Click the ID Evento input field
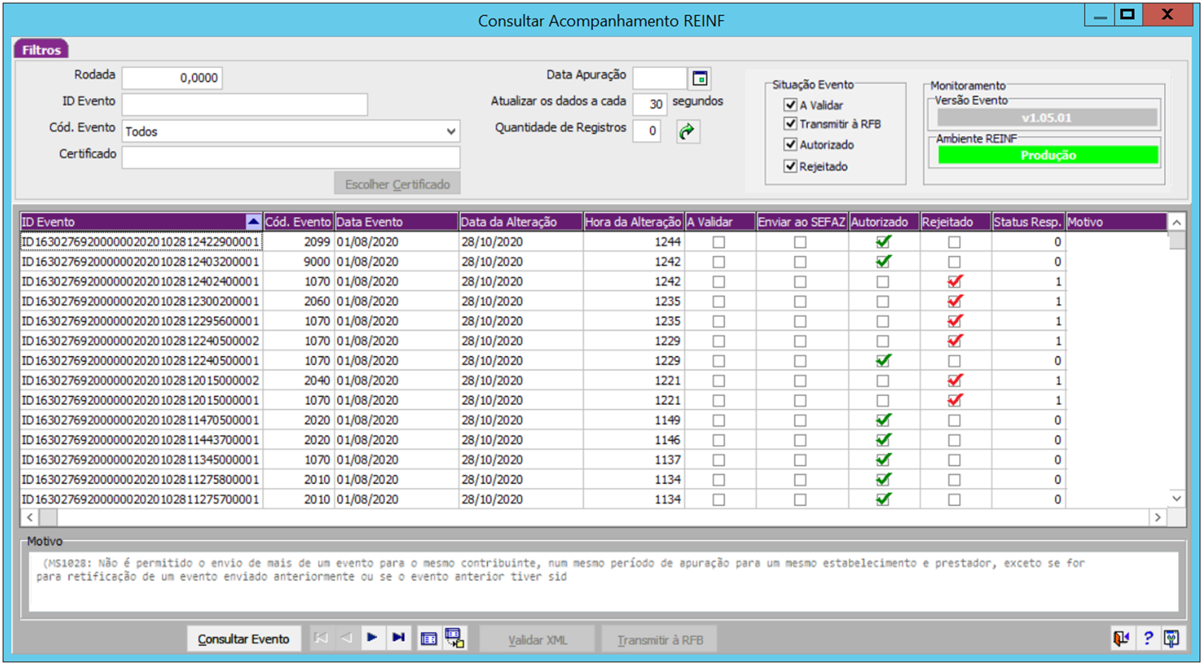Viewport: 1204px width, 665px height. coord(244,104)
